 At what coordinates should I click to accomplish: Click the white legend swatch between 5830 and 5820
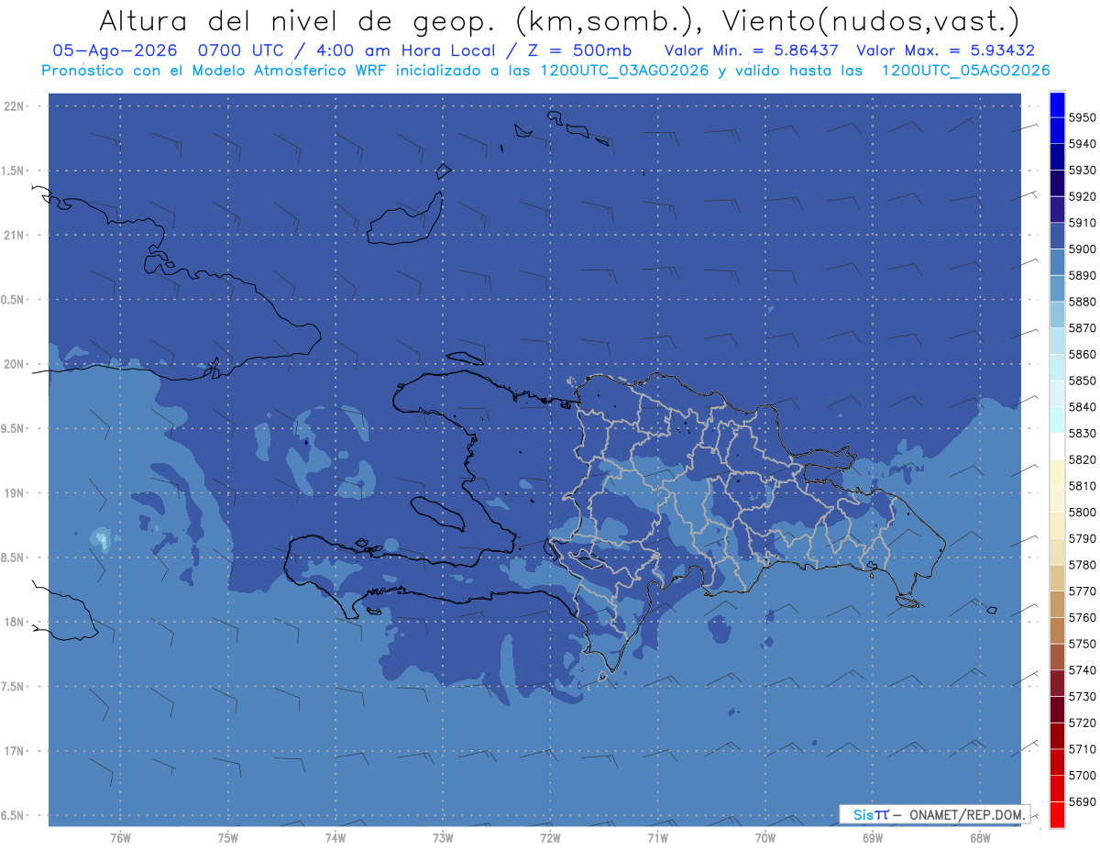coord(1056,447)
